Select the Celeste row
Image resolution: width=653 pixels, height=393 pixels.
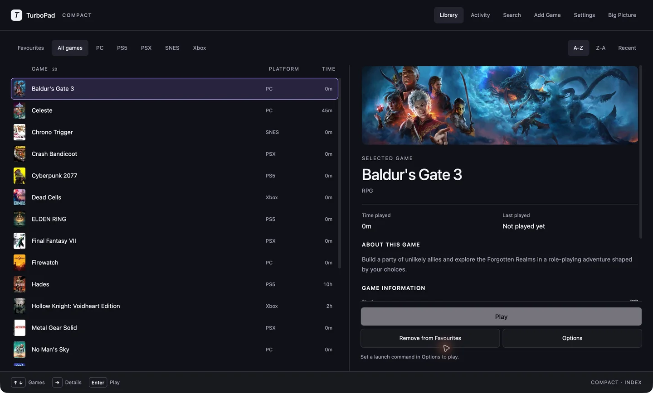point(175,110)
